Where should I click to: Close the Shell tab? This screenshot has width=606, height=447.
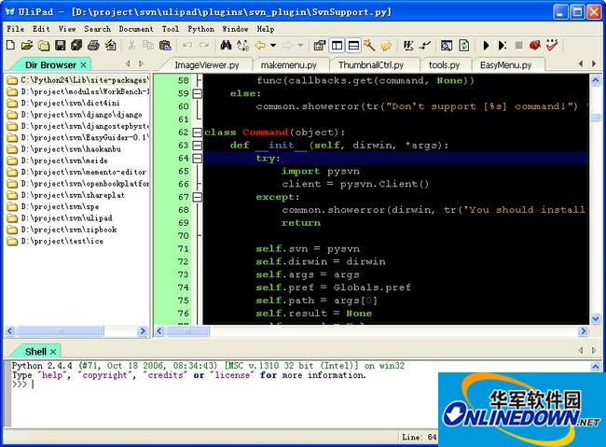tap(53, 352)
